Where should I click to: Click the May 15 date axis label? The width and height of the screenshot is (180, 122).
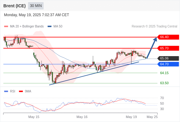pyautogui.click(x=34, y=117)
